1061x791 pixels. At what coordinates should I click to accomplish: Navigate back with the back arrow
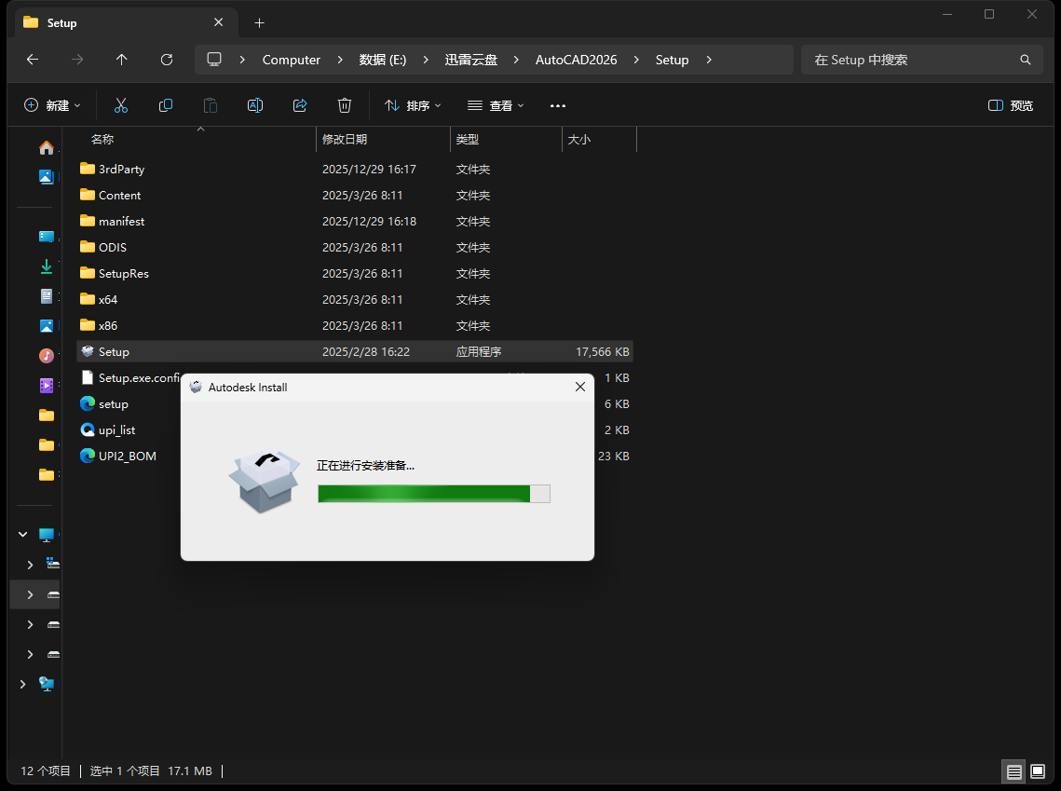[33, 60]
